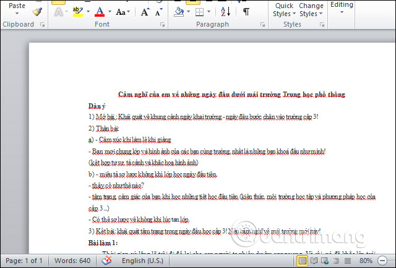This screenshot has height=268, width=396.
Task: Click the Grow Font icon
Action: (x=145, y=12)
